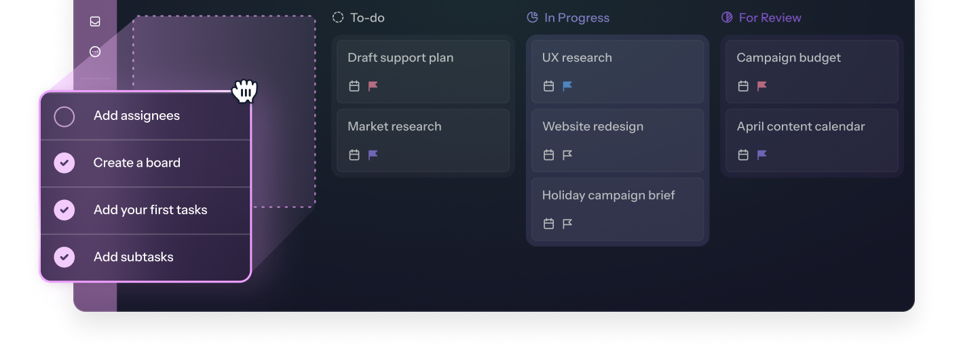Click the more options circle icon in sidebar
Viewport: 961px width, 345px height.
click(95, 52)
